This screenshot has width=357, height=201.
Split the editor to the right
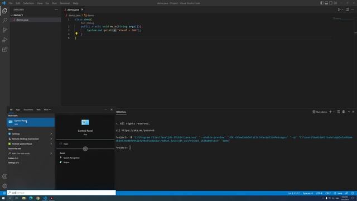347,9
